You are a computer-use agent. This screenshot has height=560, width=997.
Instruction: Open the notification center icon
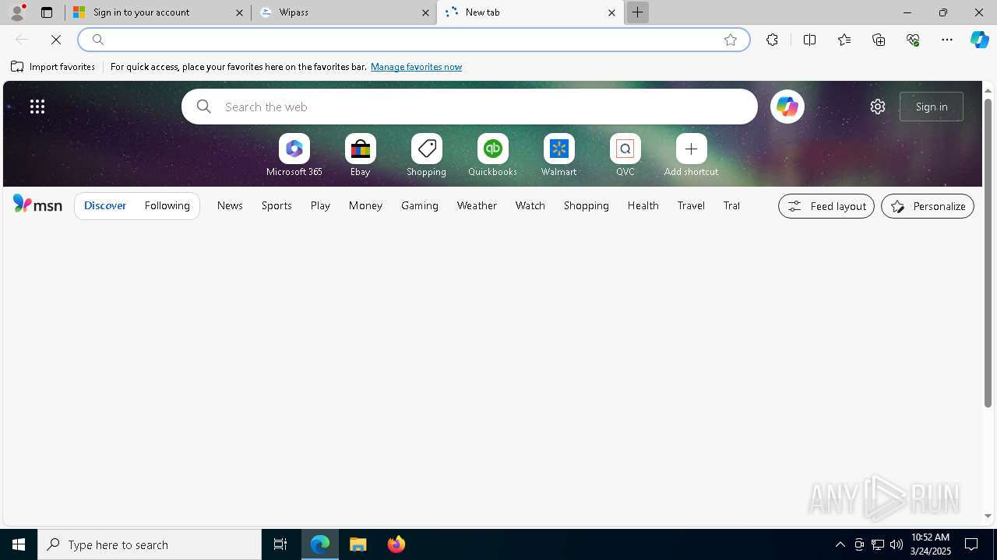[972, 544]
